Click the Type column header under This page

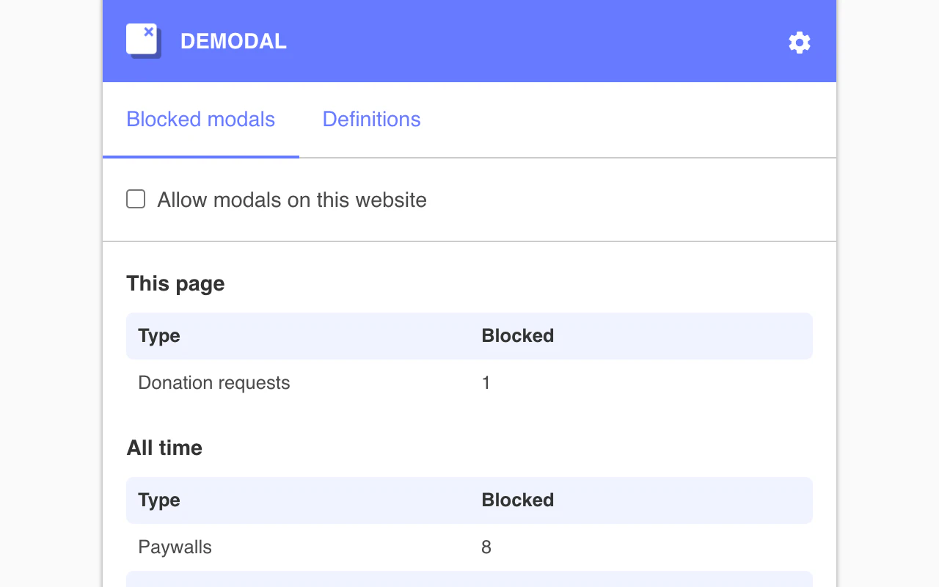click(x=159, y=335)
